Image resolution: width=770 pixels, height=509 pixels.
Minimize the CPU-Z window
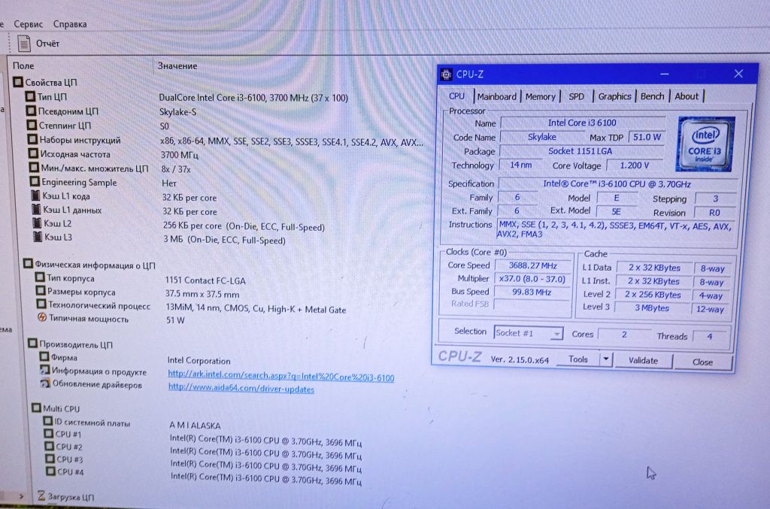(x=665, y=74)
